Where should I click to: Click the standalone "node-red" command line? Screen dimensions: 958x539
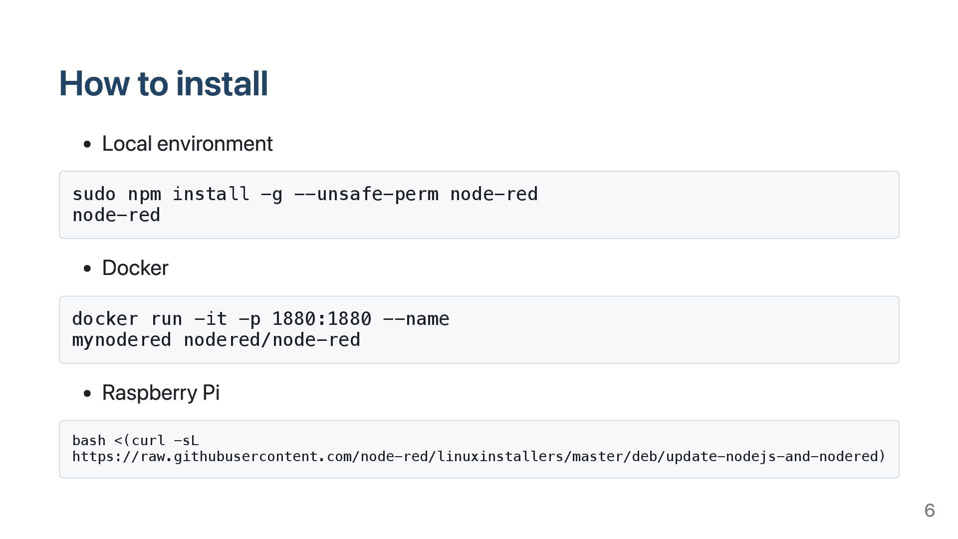coord(116,215)
